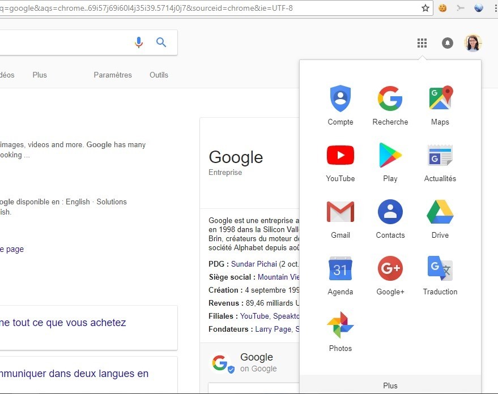Follow the Sundar Pichai link
The width and height of the screenshot is (498, 394).
(x=254, y=264)
